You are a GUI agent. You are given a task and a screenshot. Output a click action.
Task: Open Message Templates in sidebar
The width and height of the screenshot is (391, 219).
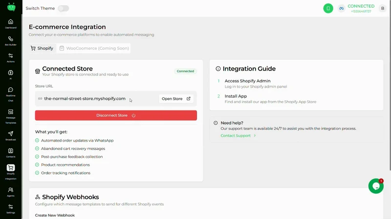[10, 116]
